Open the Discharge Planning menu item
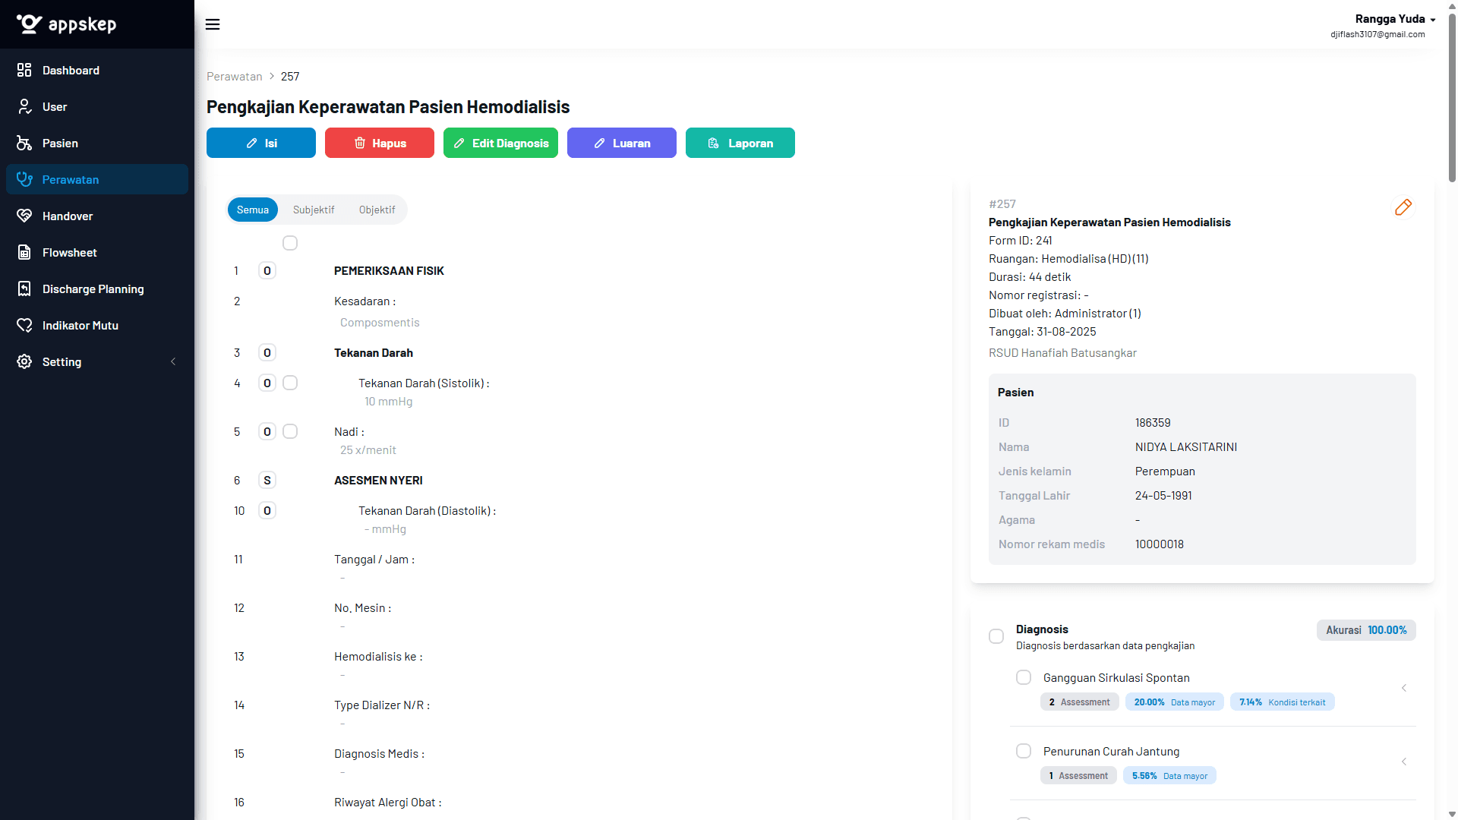 coord(97,289)
